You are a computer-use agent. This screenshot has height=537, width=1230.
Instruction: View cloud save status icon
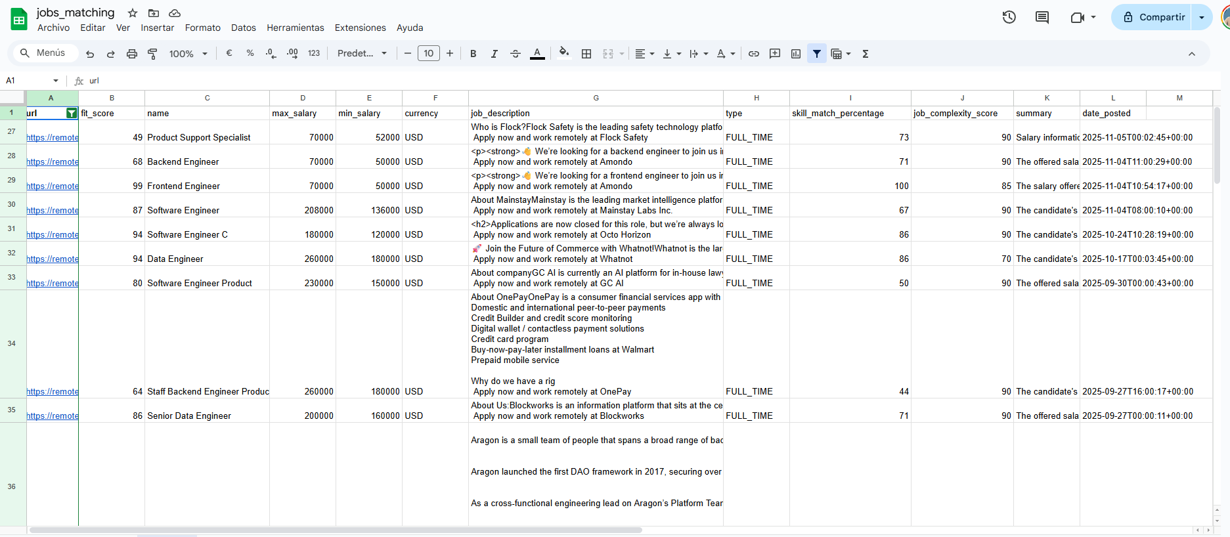(175, 13)
